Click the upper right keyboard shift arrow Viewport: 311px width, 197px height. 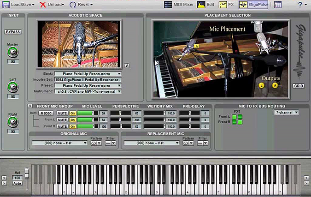[x=306, y=178]
